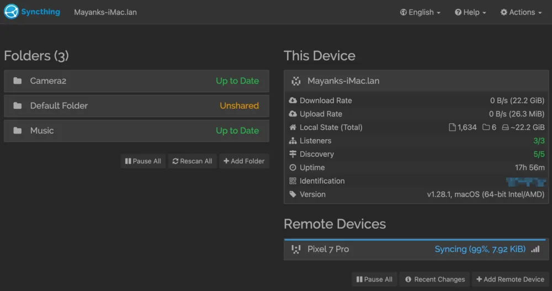This screenshot has width=552, height=291.
Task: Open Recent Changes
Action: (x=435, y=279)
